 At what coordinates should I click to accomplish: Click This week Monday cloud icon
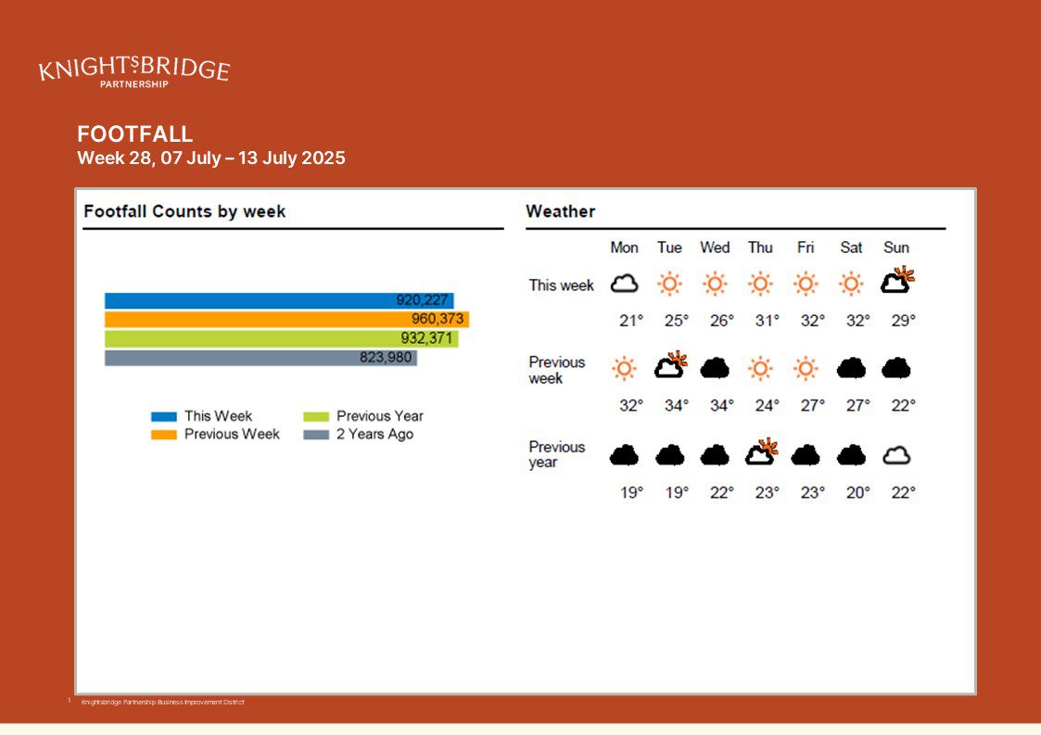point(624,285)
